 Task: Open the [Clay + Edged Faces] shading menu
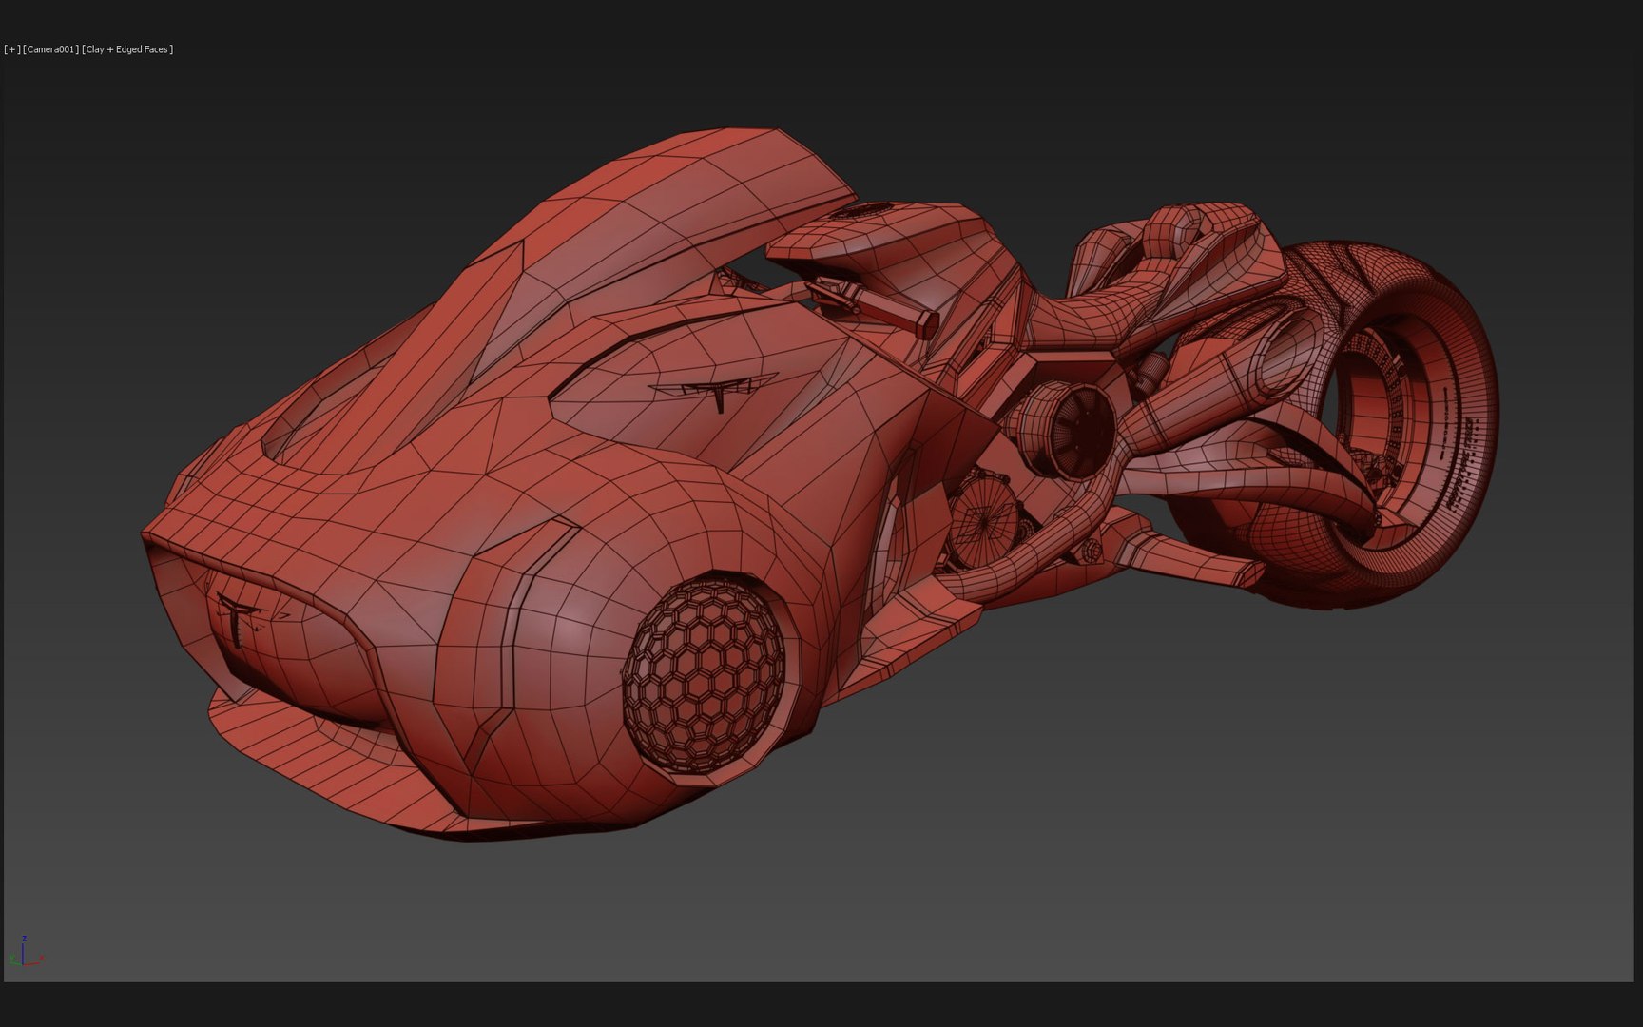point(128,49)
